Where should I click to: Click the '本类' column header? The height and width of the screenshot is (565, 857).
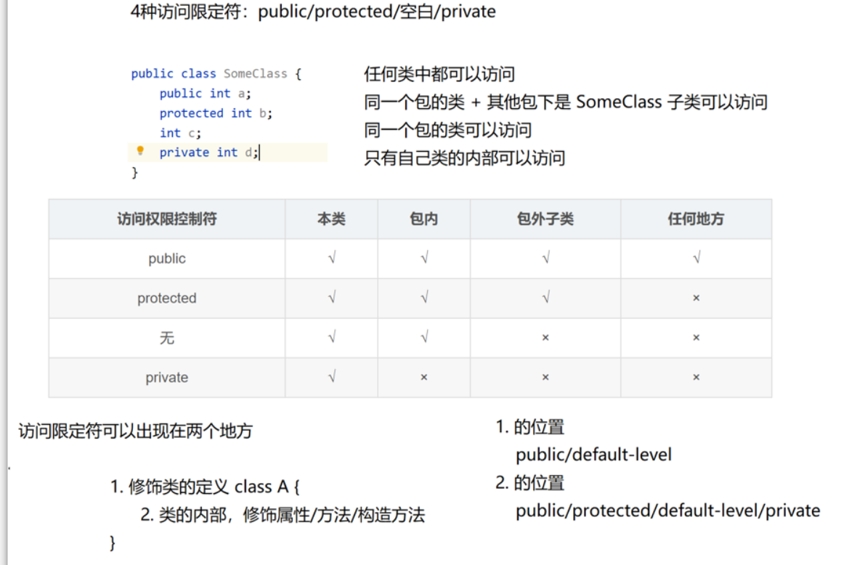[331, 219]
